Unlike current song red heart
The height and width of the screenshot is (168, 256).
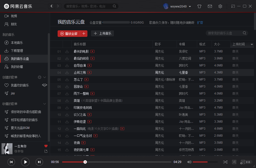pos(46,146)
